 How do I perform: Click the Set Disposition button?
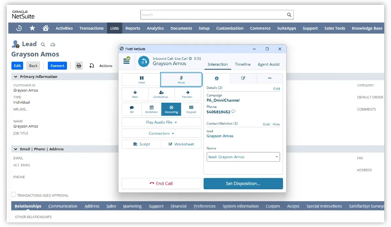click(x=243, y=184)
